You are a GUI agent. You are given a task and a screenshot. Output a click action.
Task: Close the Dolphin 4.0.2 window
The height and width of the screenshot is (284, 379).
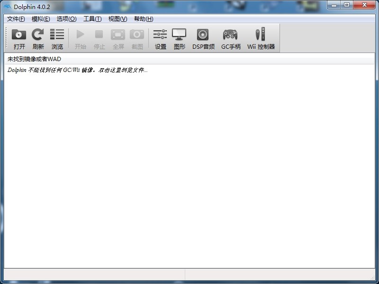[x=364, y=5]
